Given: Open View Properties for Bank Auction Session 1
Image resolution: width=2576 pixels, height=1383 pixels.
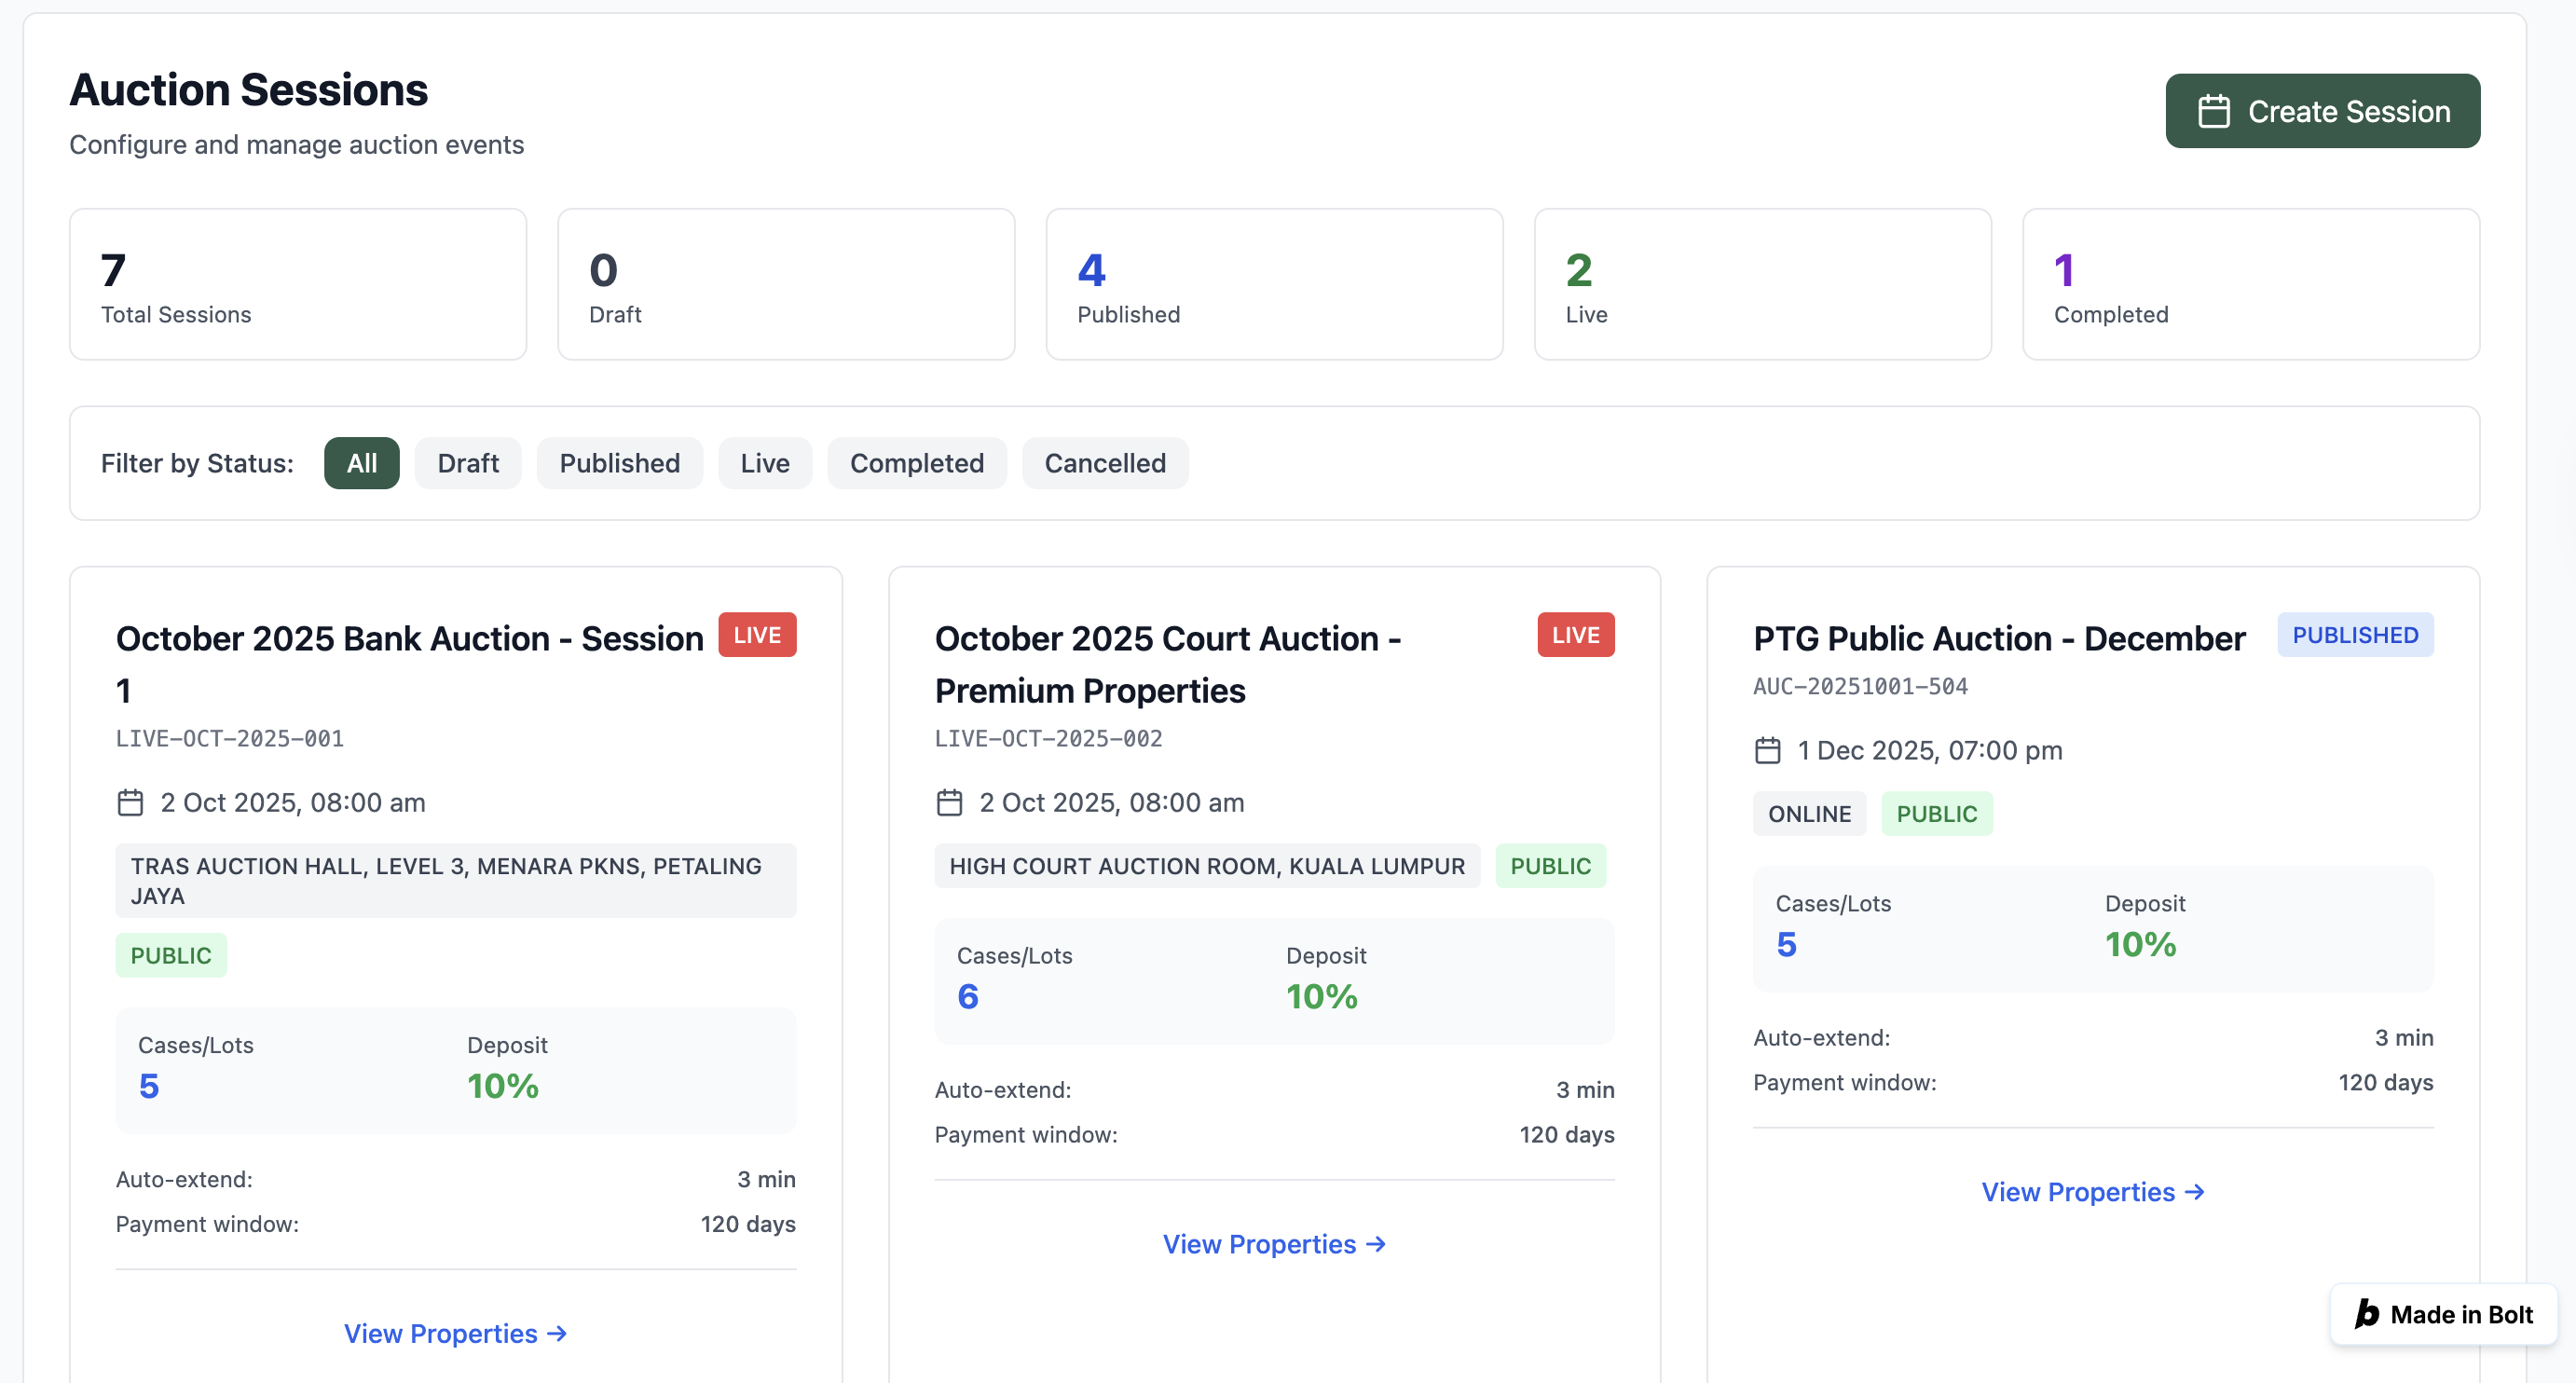Looking at the screenshot, I should click(x=455, y=1333).
